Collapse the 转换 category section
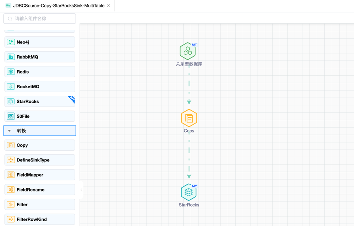The width and height of the screenshot is (354, 226). (x=10, y=131)
